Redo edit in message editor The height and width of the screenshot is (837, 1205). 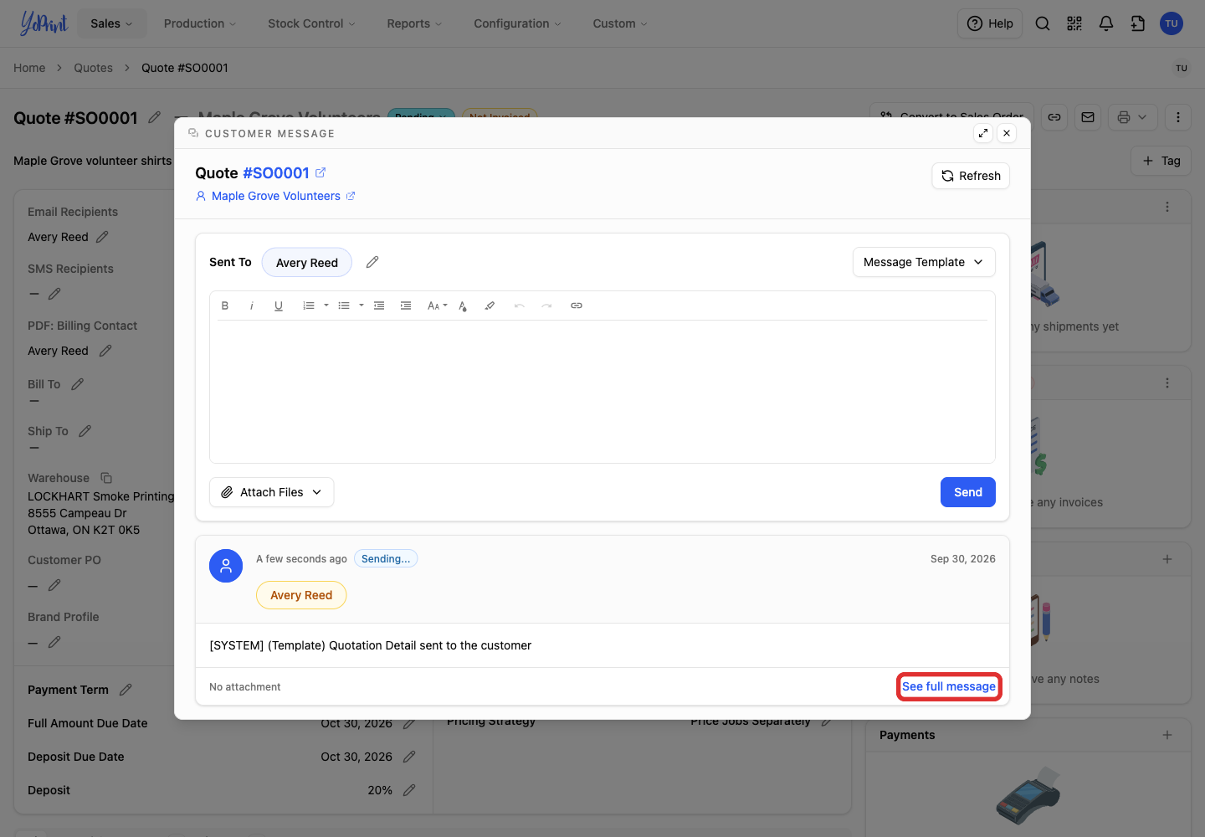tap(546, 306)
